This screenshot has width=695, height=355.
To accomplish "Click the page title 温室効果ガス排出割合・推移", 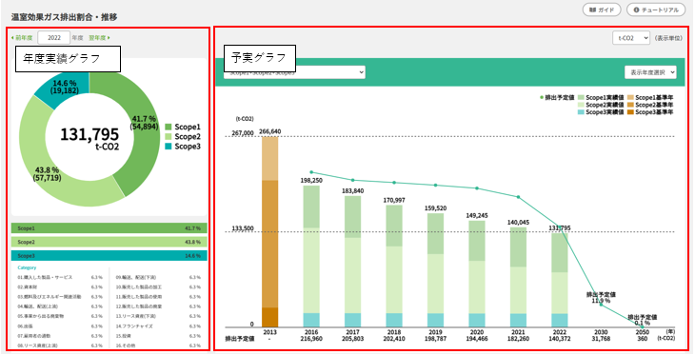I will click(65, 18).
